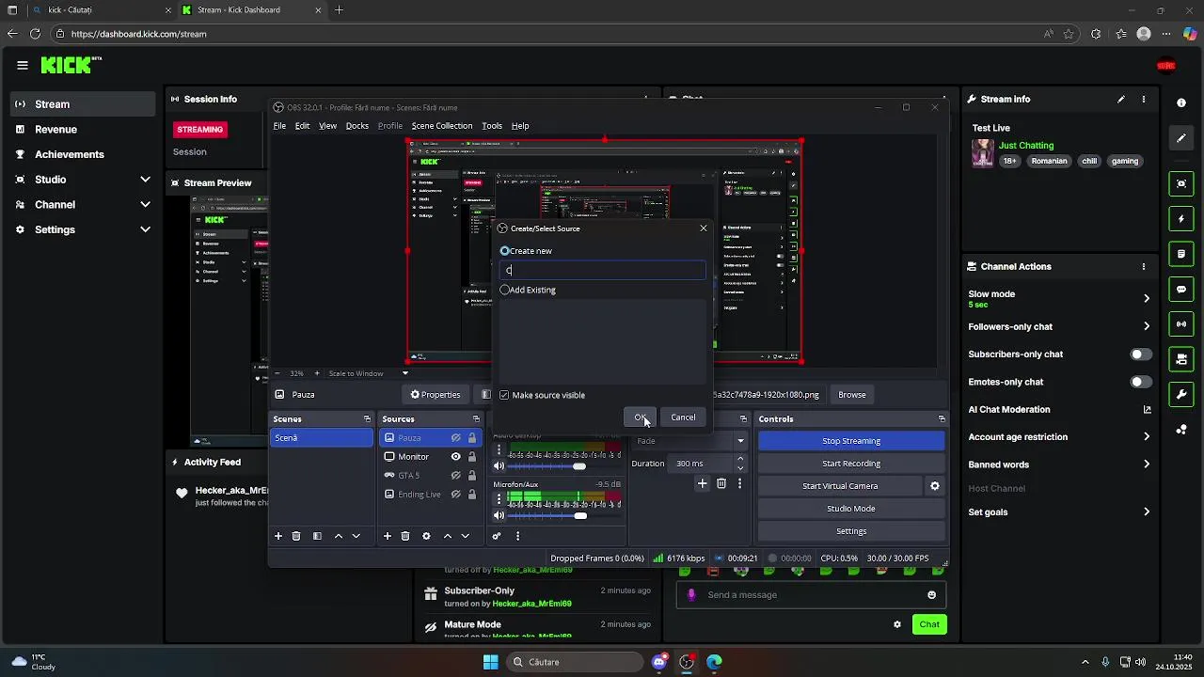Expand Studio section in Kick sidebar
The image size is (1204, 677).
click(x=145, y=180)
